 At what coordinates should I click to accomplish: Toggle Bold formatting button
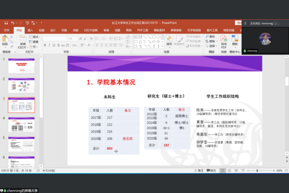[x=45, y=45]
